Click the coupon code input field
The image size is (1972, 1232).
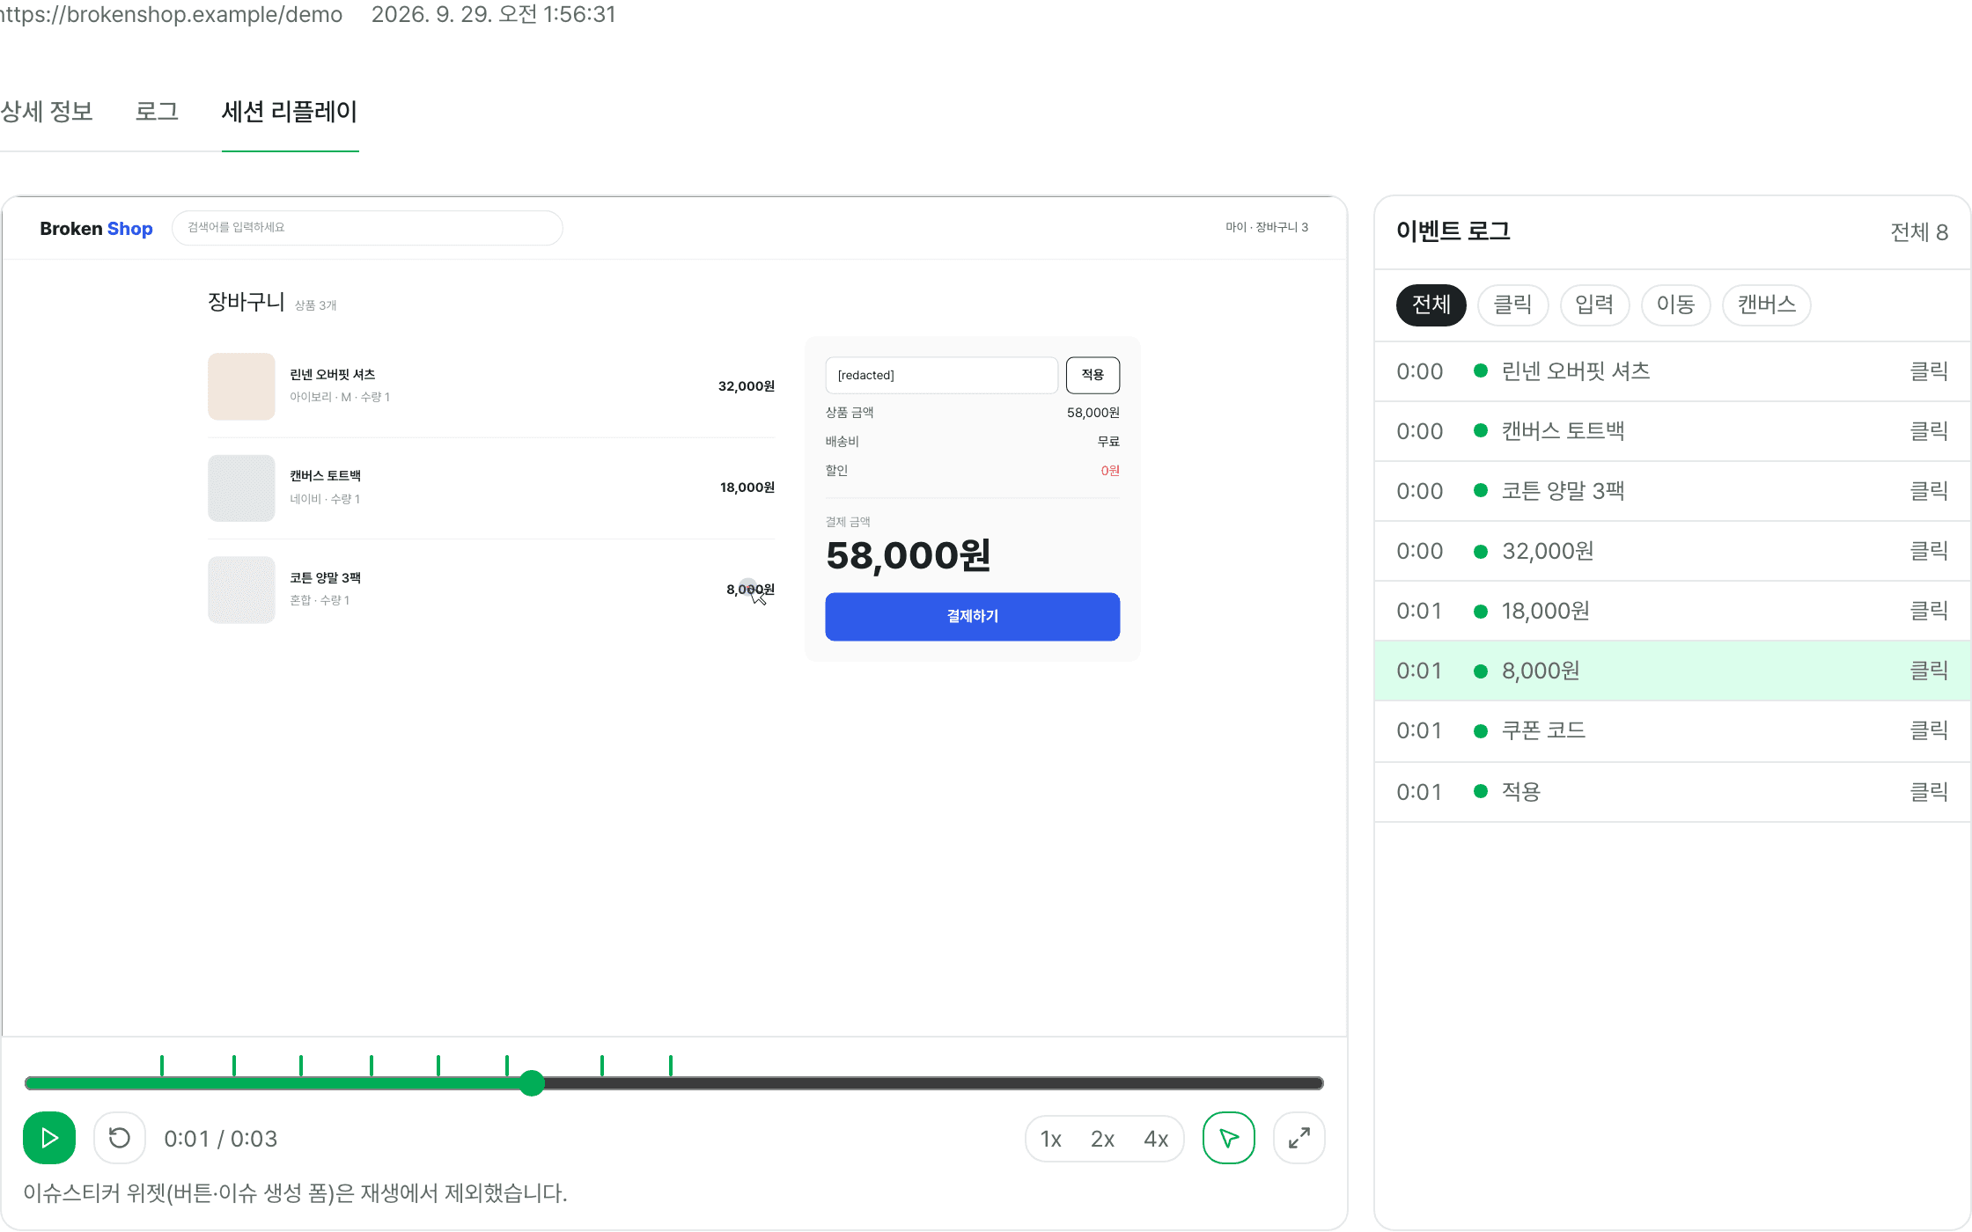(941, 375)
